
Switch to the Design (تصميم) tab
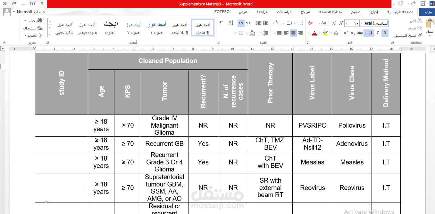(356, 12)
